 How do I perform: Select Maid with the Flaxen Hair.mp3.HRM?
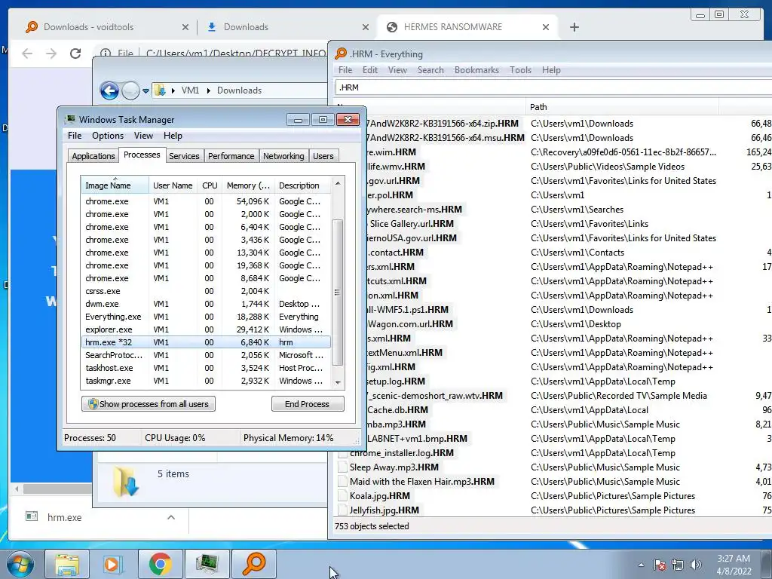(x=422, y=482)
